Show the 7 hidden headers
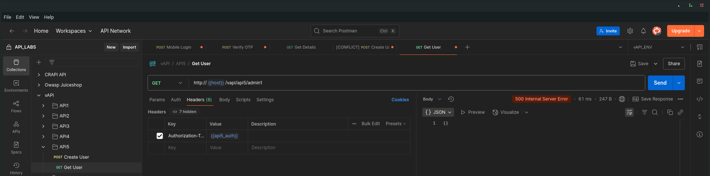Viewport: 710px width, 176px height. pyautogui.click(x=185, y=112)
